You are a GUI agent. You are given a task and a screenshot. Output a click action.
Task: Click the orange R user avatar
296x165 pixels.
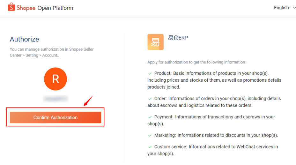click(x=56, y=79)
